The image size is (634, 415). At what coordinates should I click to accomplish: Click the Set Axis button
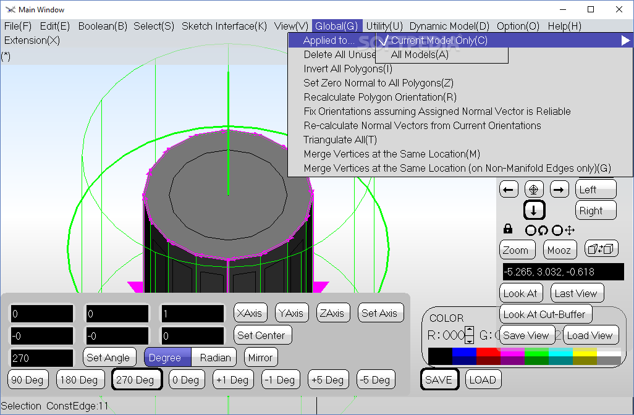pos(380,312)
